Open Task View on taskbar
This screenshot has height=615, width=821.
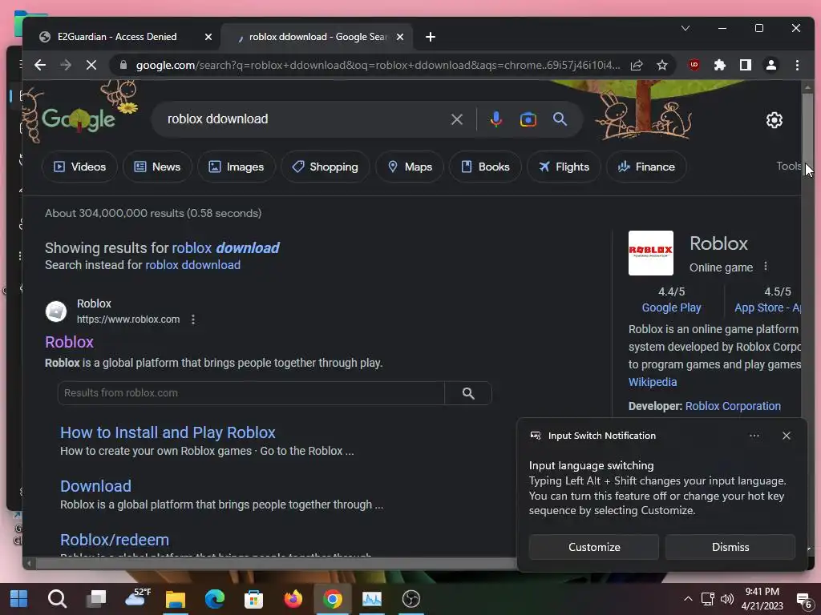point(96,599)
